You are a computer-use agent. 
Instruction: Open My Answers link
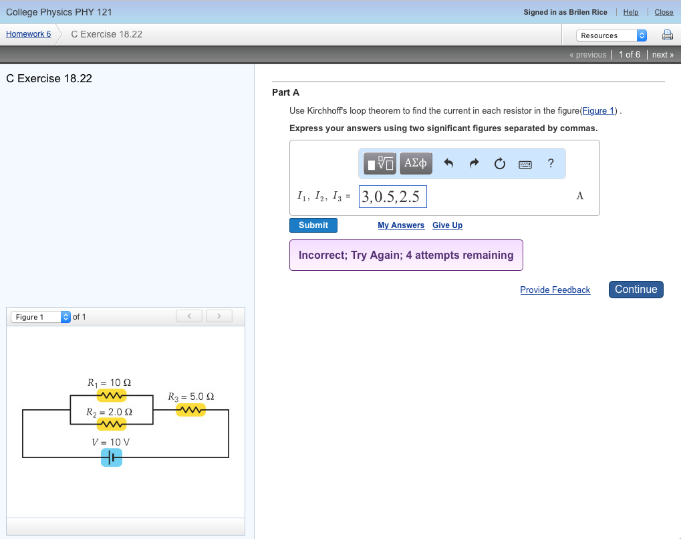(x=400, y=225)
